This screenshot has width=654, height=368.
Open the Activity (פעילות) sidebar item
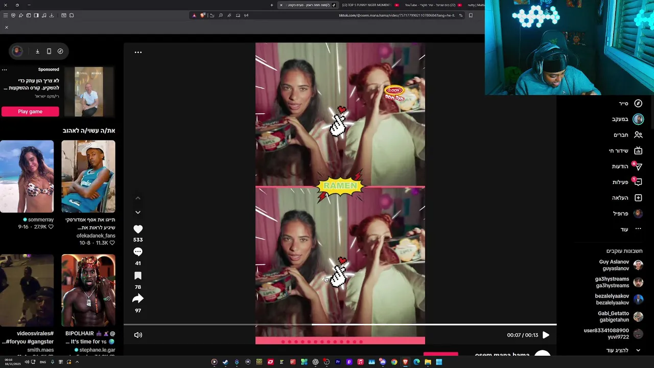(627, 182)
